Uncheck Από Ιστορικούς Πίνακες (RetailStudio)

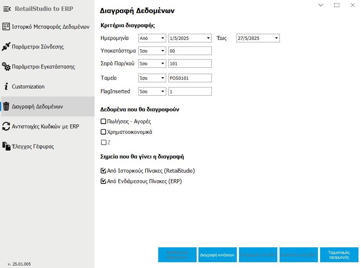pyautogui.click(x=104, y=171)
